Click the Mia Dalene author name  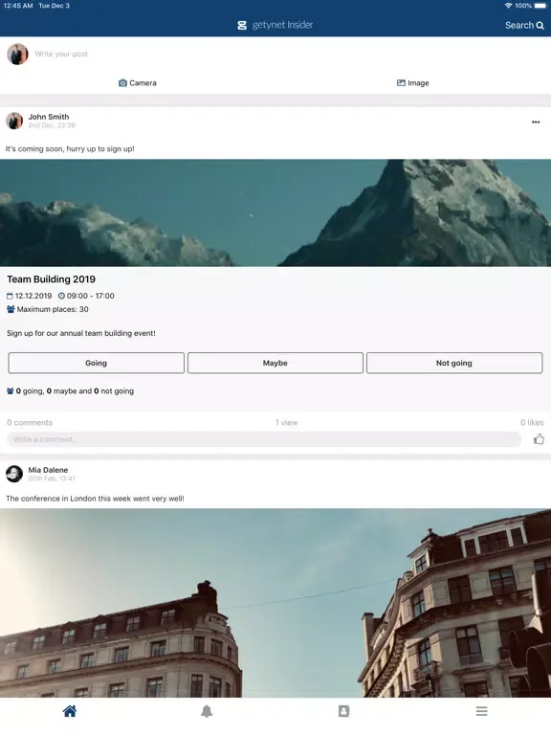click(48, 470)
